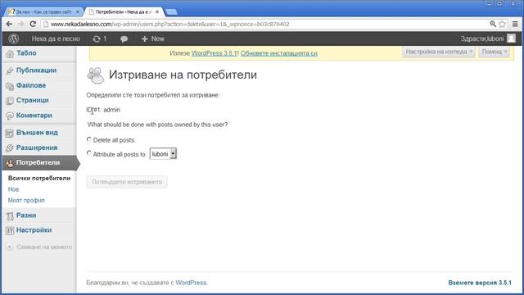Click the address bar URL field
Image resolution: width=524 pixels, height=295 pixels.
pyautogui.click(x=268, y=24)
